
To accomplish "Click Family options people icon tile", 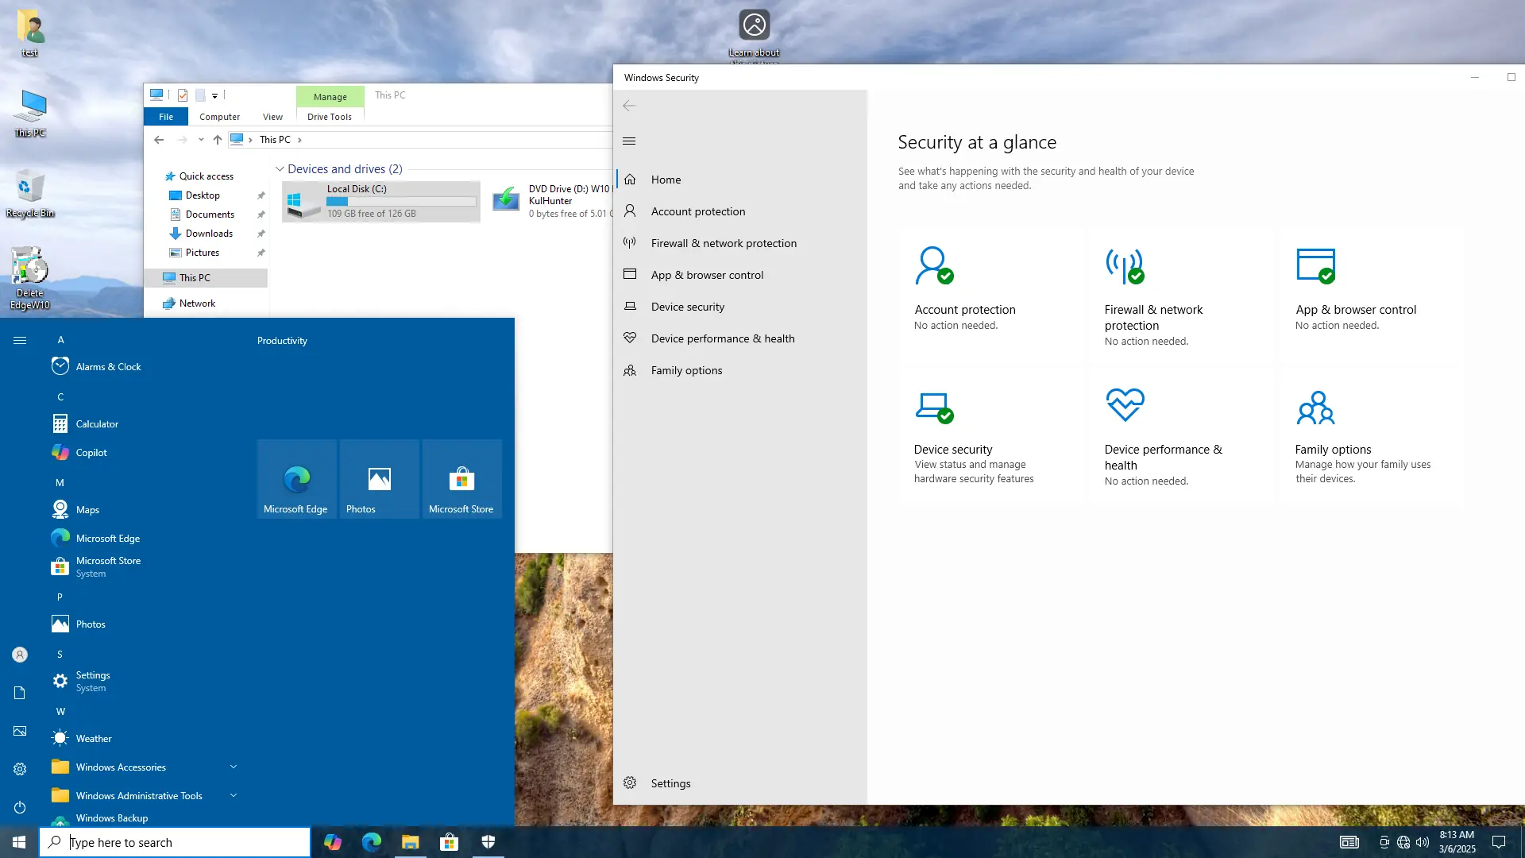I will [x=1315, y=408].
